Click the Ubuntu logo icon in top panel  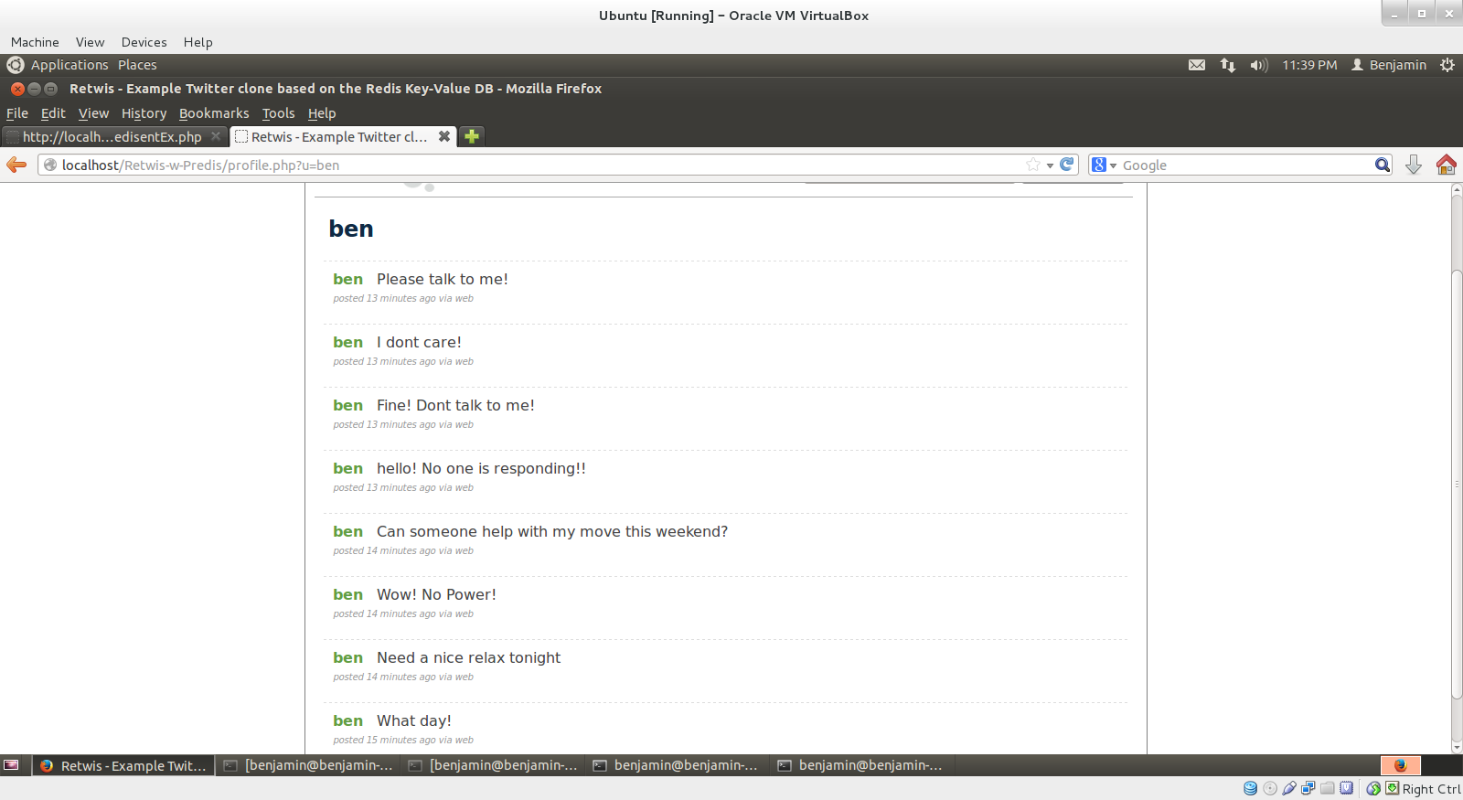16,65
